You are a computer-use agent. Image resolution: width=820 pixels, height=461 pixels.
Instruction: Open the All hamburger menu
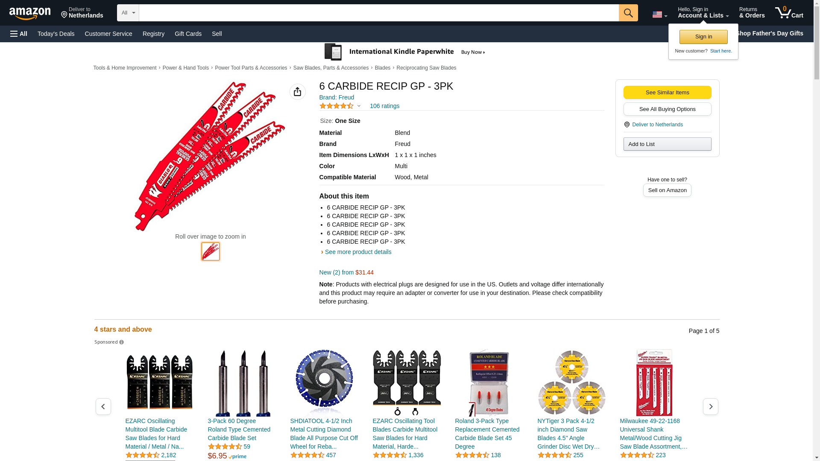[19, 34]
